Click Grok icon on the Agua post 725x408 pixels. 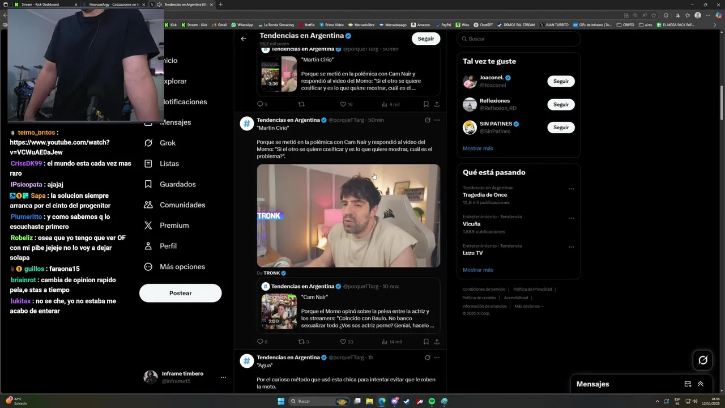[427, 358]
